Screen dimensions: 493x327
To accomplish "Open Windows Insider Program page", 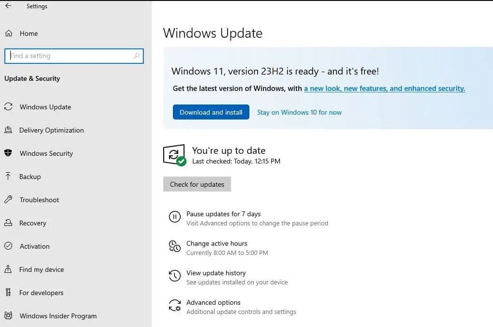I will tap(58, 316).
